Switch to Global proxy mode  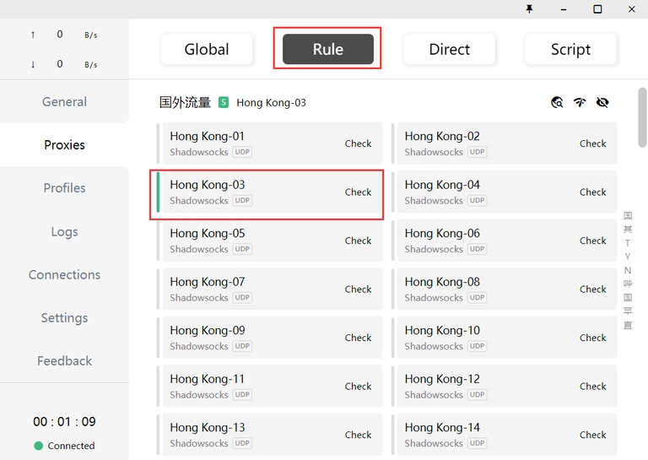click(207, 50)
